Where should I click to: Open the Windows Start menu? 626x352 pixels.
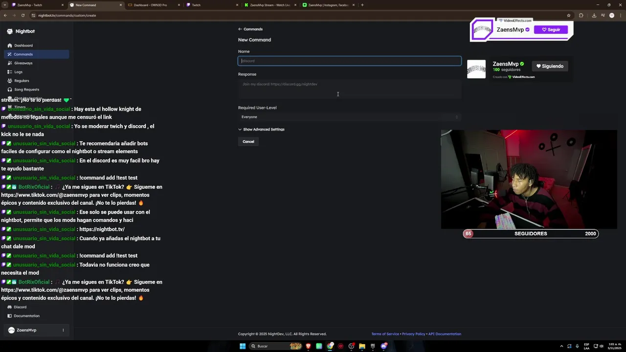pos(242,346)
